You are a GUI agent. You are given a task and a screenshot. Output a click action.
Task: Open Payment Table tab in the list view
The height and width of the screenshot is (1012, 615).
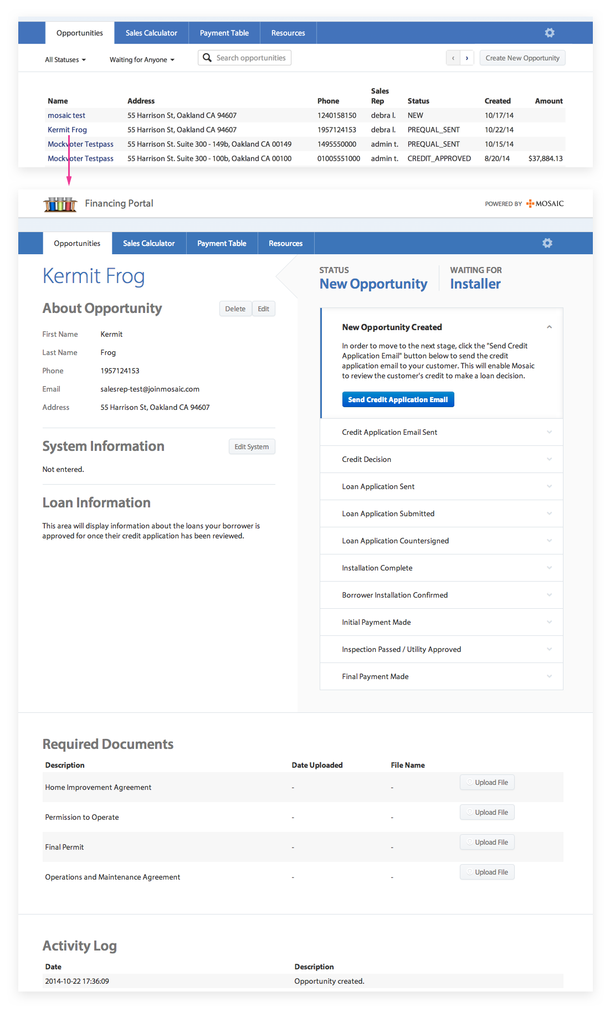point(224,33)
